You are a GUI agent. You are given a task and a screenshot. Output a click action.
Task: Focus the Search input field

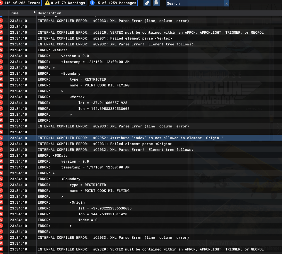click(195, 4)
